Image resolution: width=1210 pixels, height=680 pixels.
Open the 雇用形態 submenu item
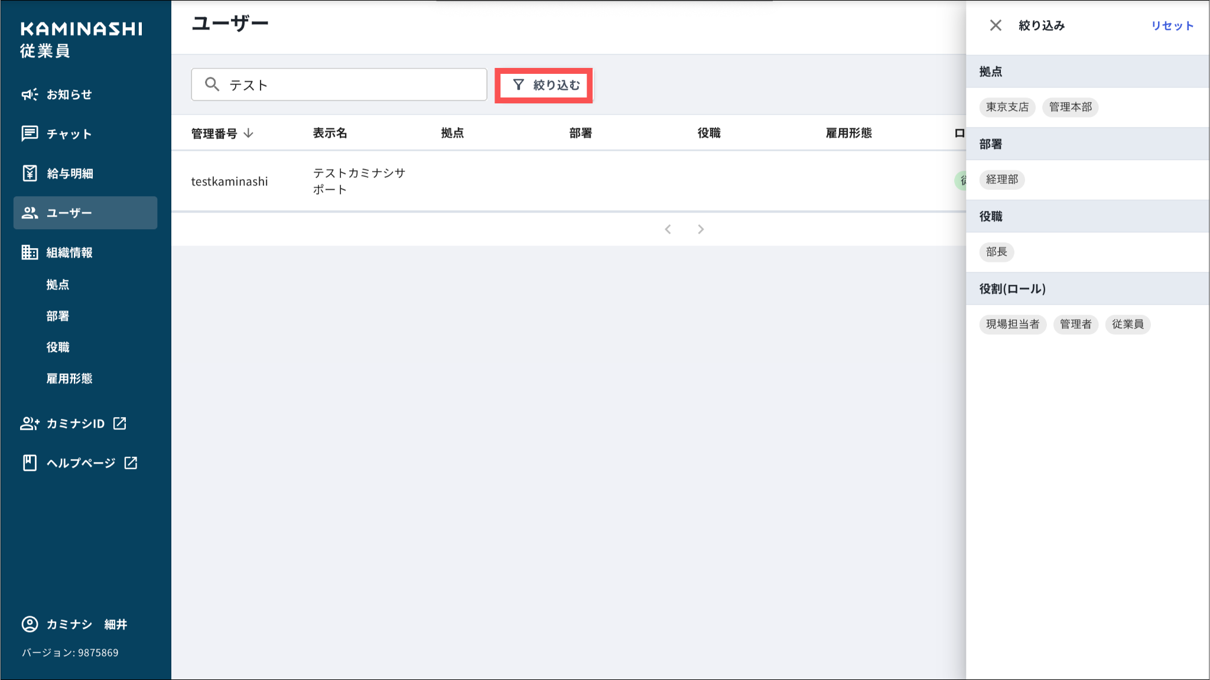(69, 379)
